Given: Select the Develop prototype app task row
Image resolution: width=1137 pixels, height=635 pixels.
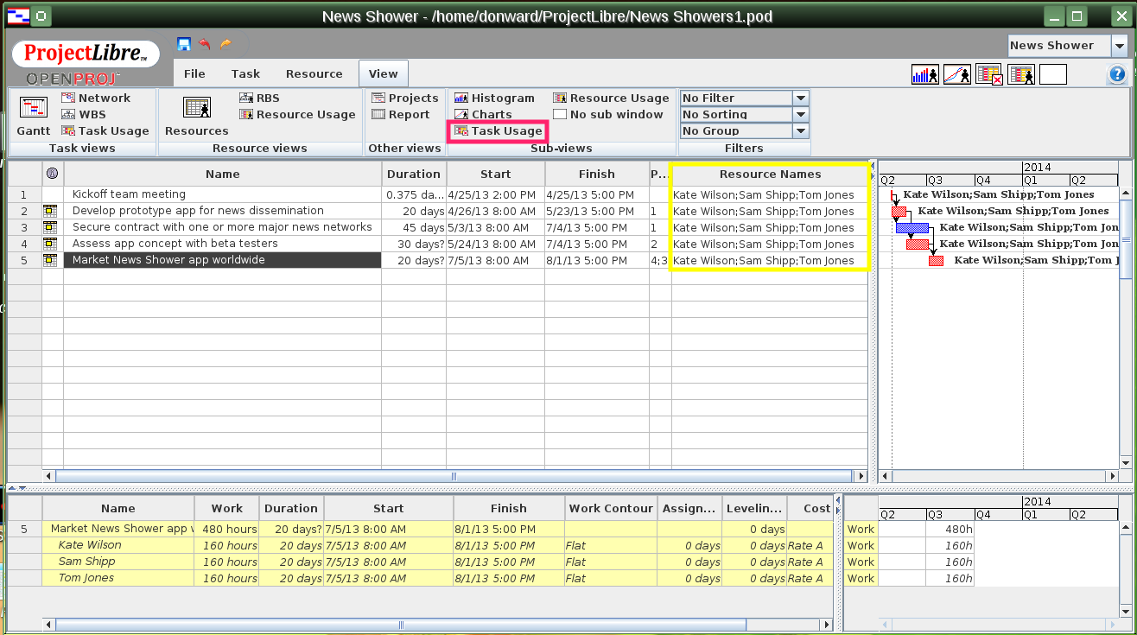Looking at the screenshot, I should 222,211.
